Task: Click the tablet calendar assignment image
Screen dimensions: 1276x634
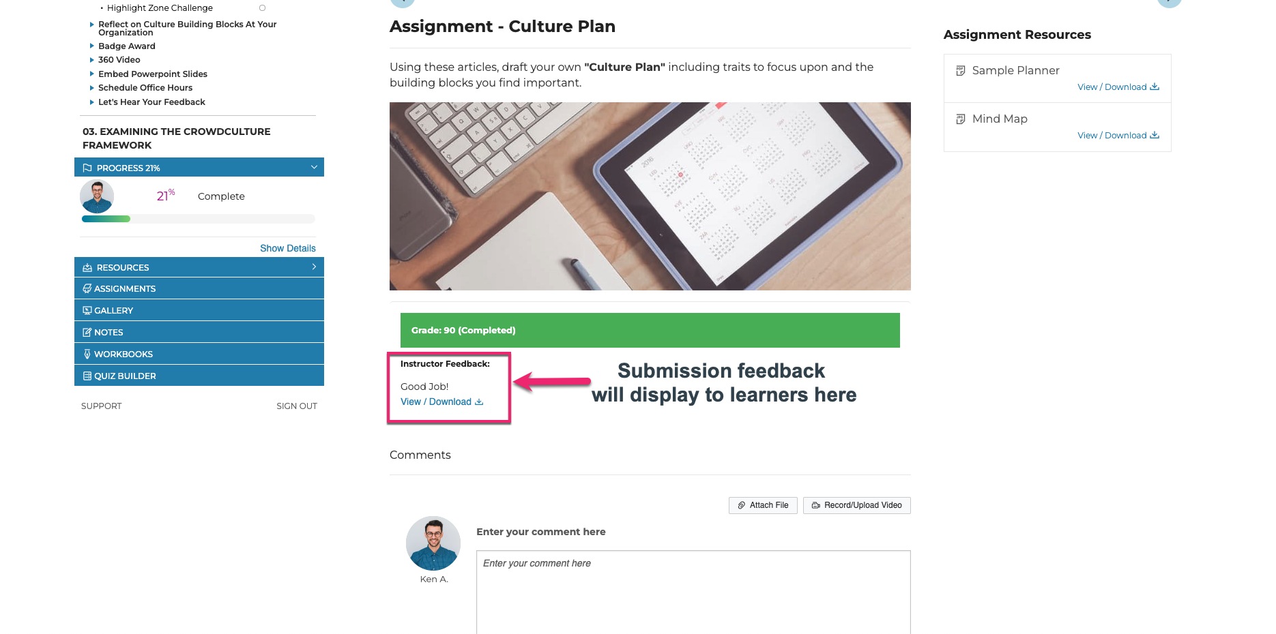Action: 650,196
